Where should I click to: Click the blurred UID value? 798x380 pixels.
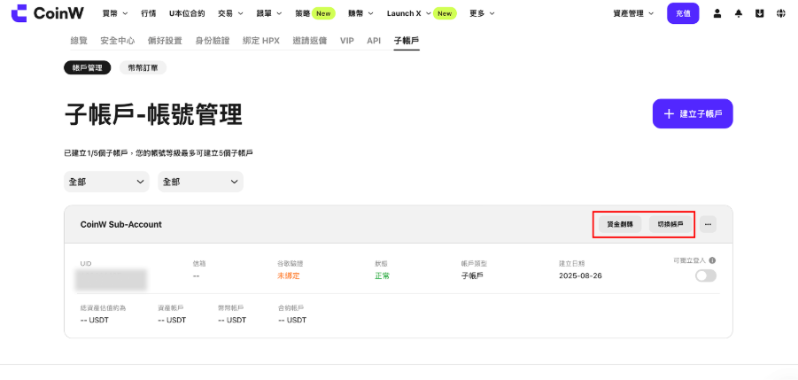[x=111, y=280]
